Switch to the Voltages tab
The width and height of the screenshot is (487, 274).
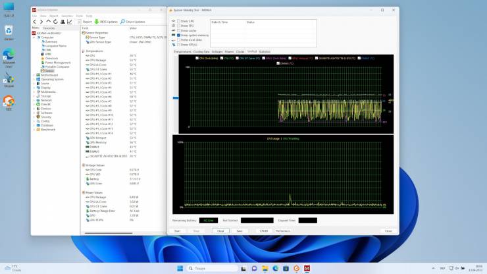click(x=217, y=51)
